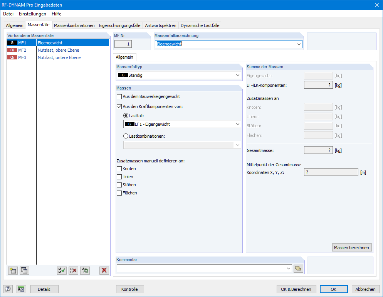Click the invert selection icon

pos(85,270)
